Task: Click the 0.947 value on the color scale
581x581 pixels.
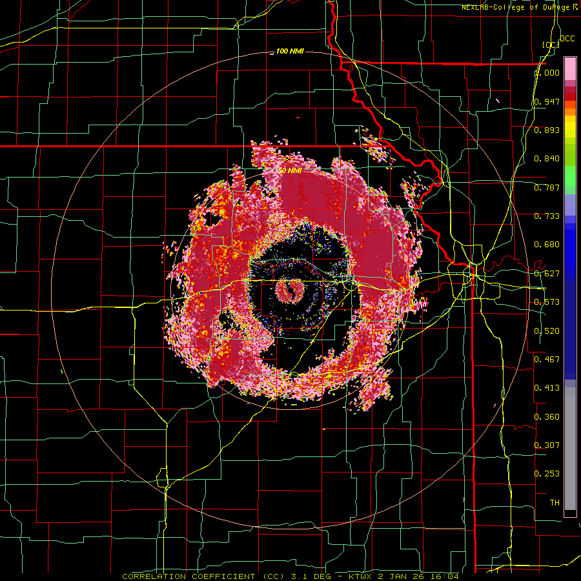Action: [547, 101]
